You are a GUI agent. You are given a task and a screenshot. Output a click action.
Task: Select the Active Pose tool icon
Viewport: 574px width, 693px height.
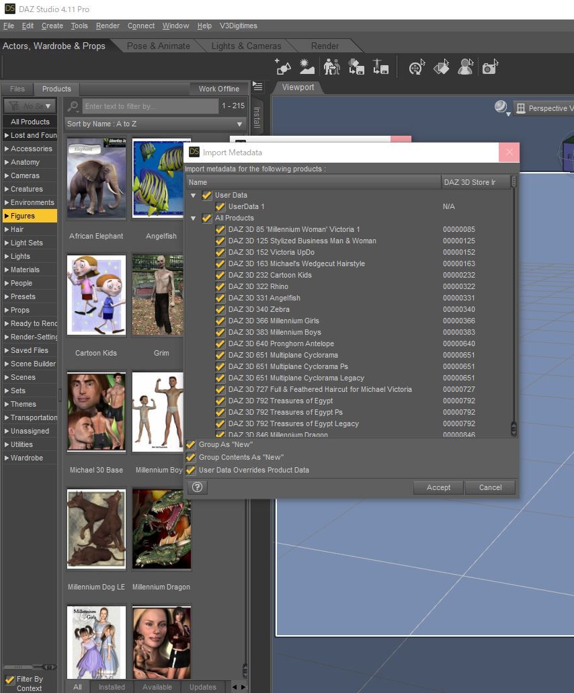465,67
